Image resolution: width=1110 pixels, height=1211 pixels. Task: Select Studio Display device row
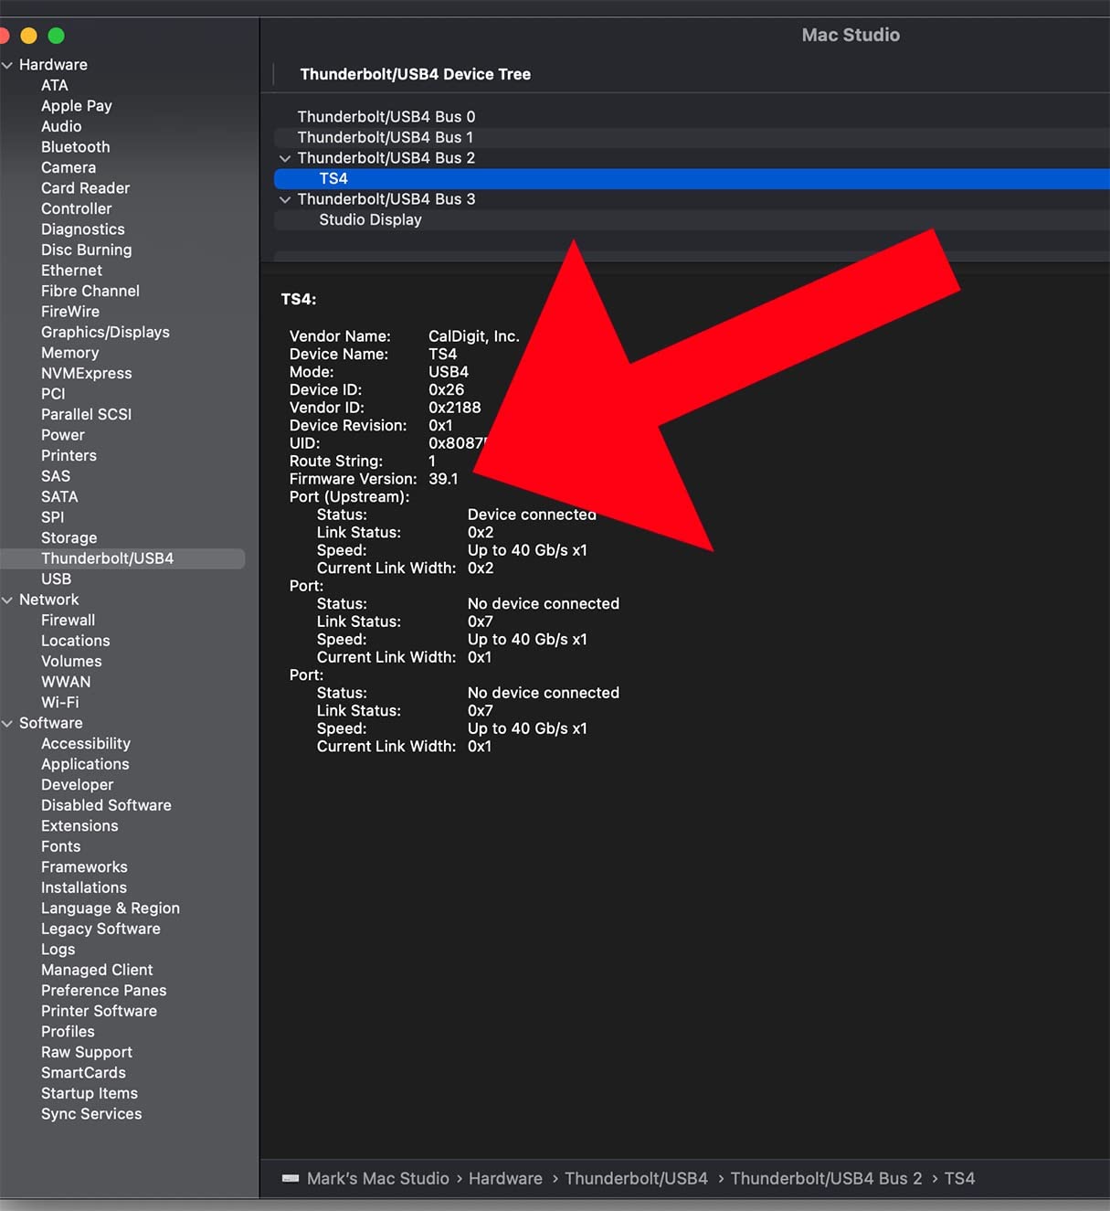click(692, 219)
